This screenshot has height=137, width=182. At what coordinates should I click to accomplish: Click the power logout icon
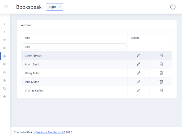pyautogui.click(x=173, y=7)
